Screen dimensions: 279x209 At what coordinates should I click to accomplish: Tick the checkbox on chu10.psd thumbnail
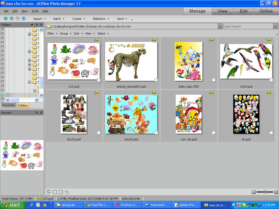(x=99, y=133)
